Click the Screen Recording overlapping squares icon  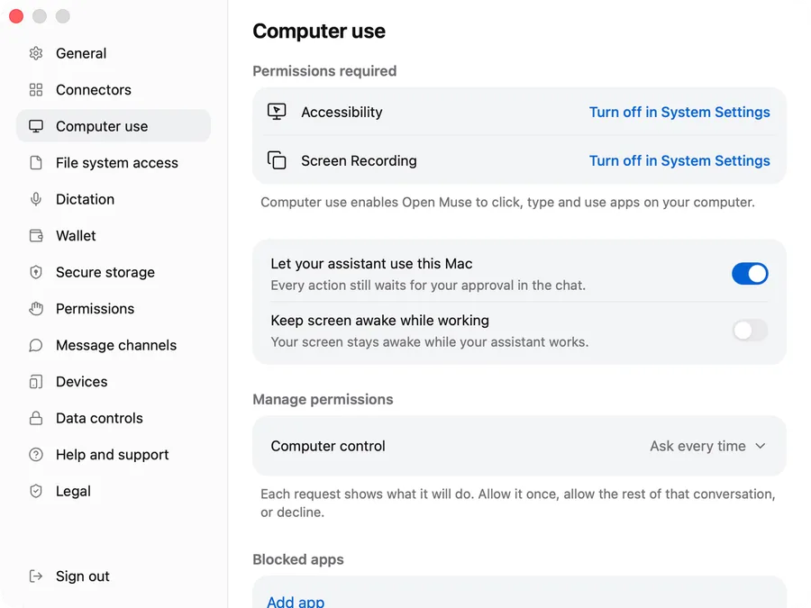point(277,160)
